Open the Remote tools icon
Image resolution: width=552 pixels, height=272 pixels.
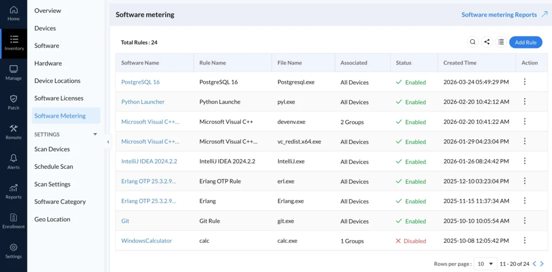(13, 128)
